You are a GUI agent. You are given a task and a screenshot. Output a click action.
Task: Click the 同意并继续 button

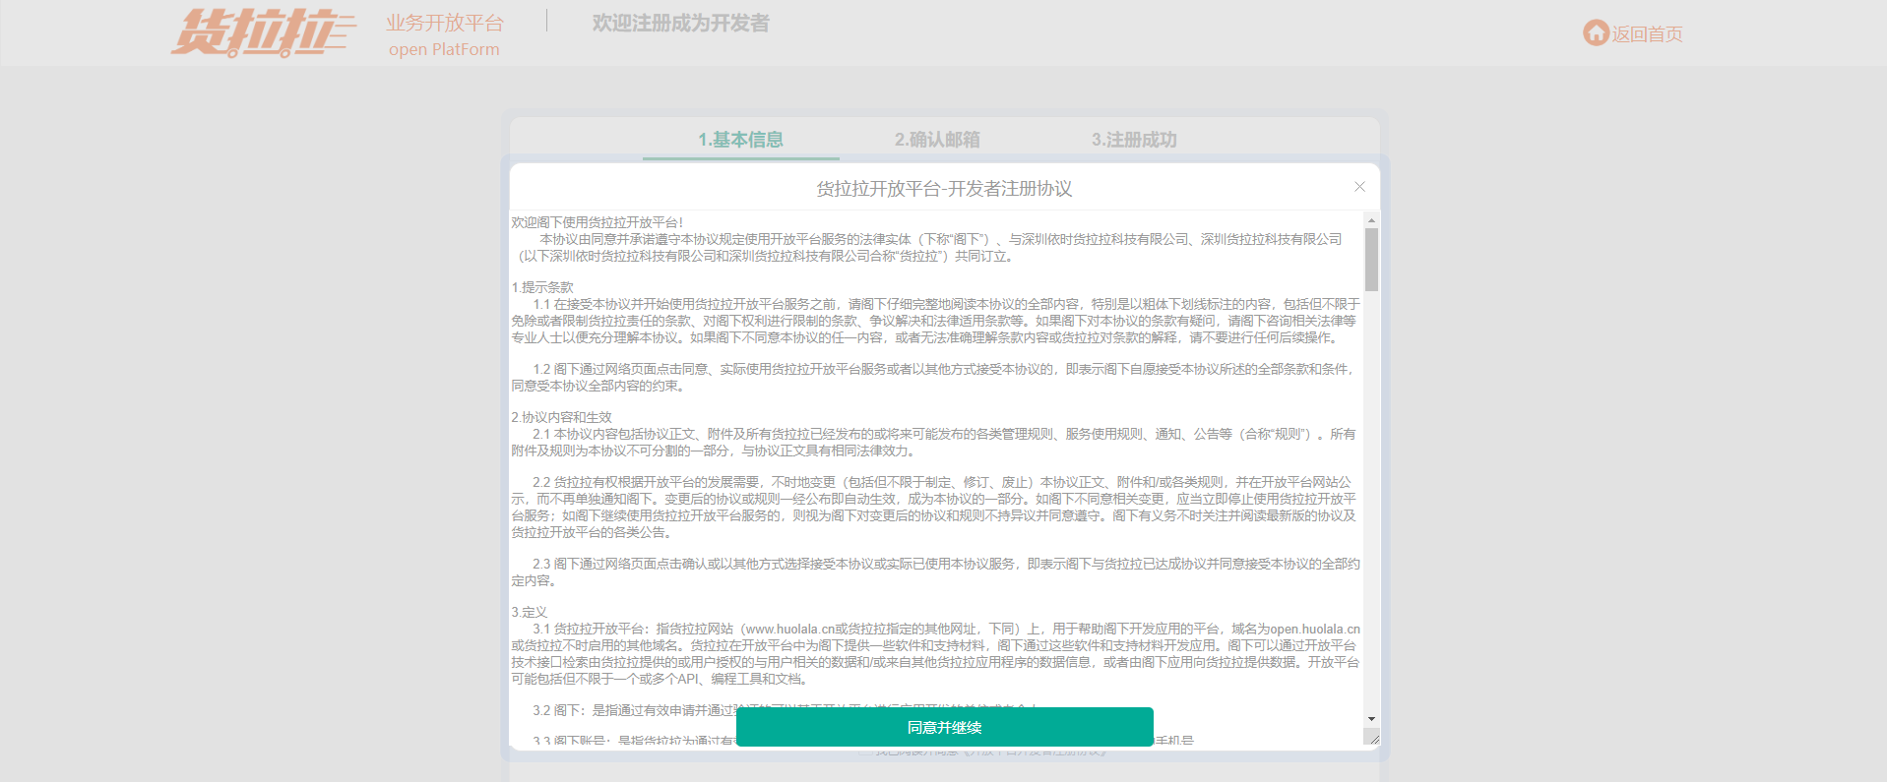[944, 727]
